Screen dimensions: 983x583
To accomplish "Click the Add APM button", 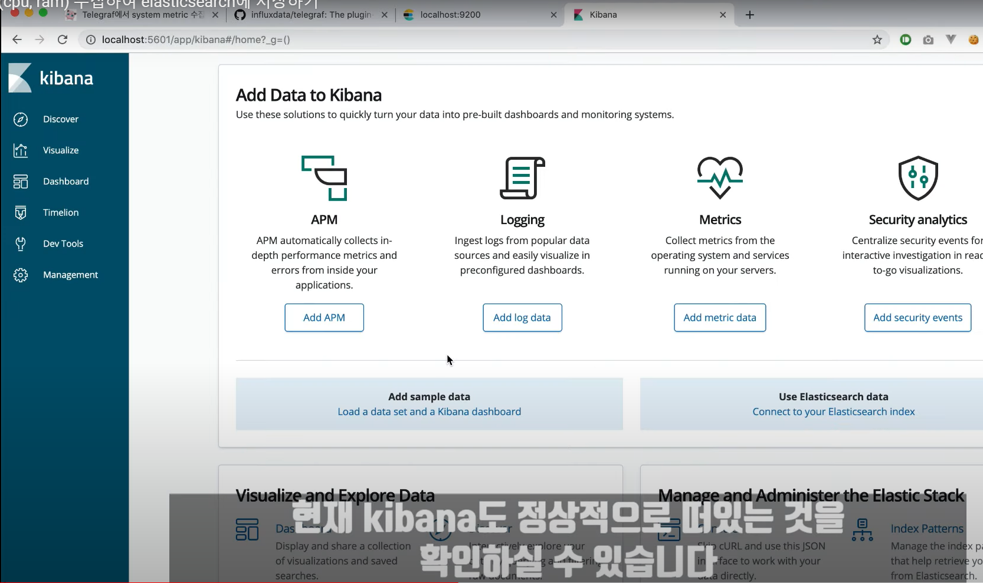I will (x=324, y=318).
